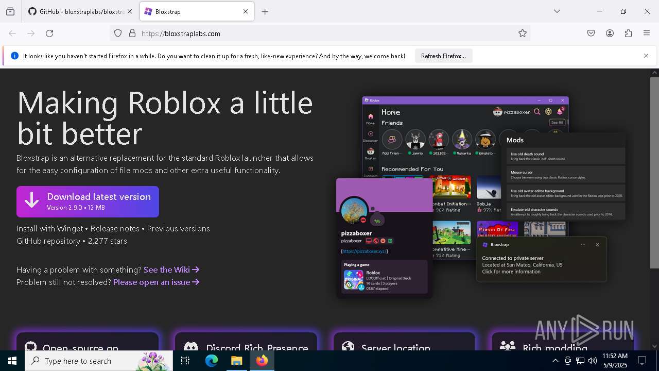Open the GitHub repository link

click(x=48, y=241)
